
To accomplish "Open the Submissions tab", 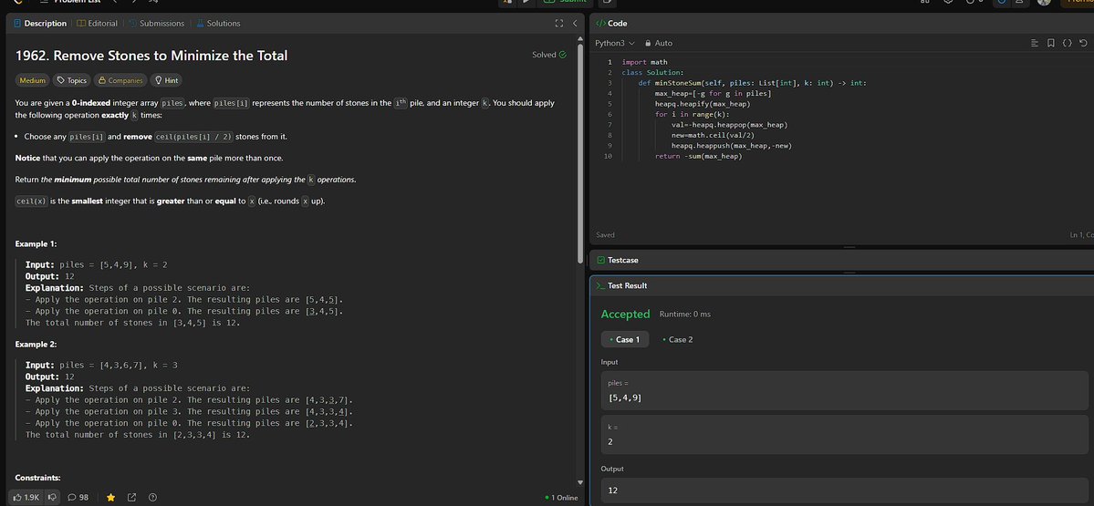I will tap(156, 23).
